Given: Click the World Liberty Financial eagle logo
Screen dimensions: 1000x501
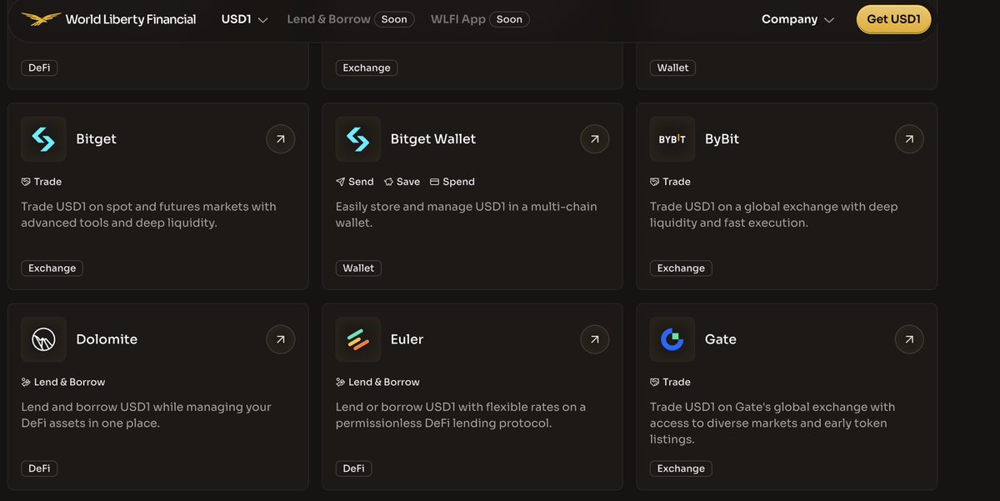Looking at the screenshot, I should point(41,18).
